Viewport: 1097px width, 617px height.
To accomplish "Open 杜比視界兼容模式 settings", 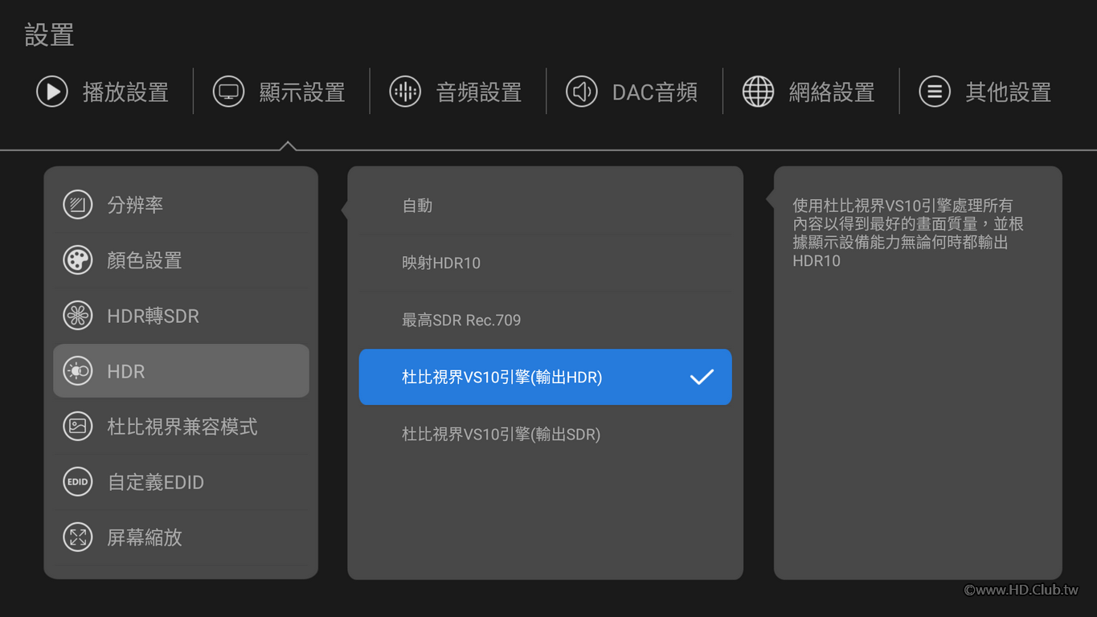I will click(x=181, y=427).
